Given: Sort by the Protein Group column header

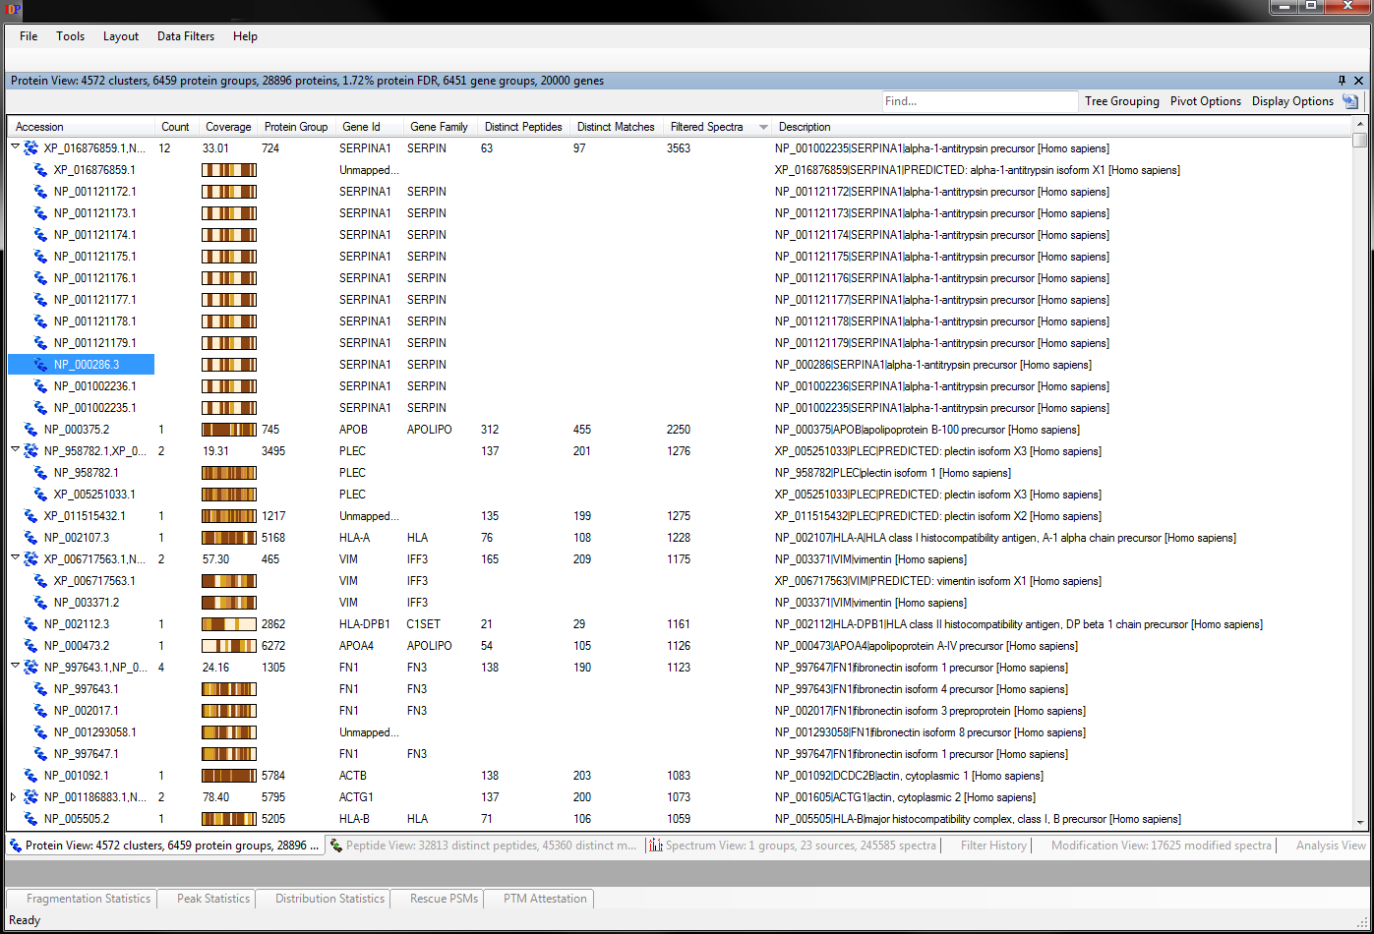Looking at the screenshot, I should tap(296, 127).
